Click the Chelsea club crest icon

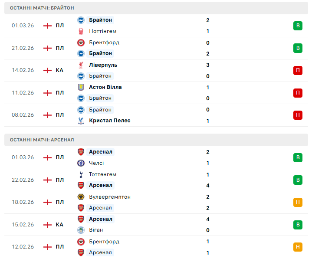point(81,163)
